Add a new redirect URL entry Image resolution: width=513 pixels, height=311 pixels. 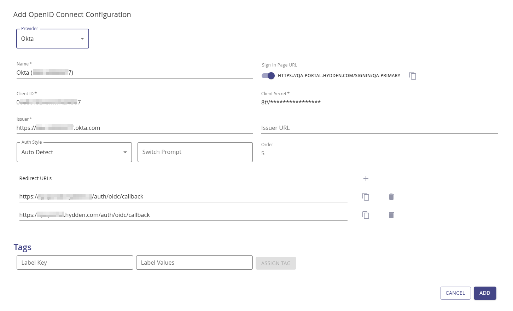coord(366,178)
